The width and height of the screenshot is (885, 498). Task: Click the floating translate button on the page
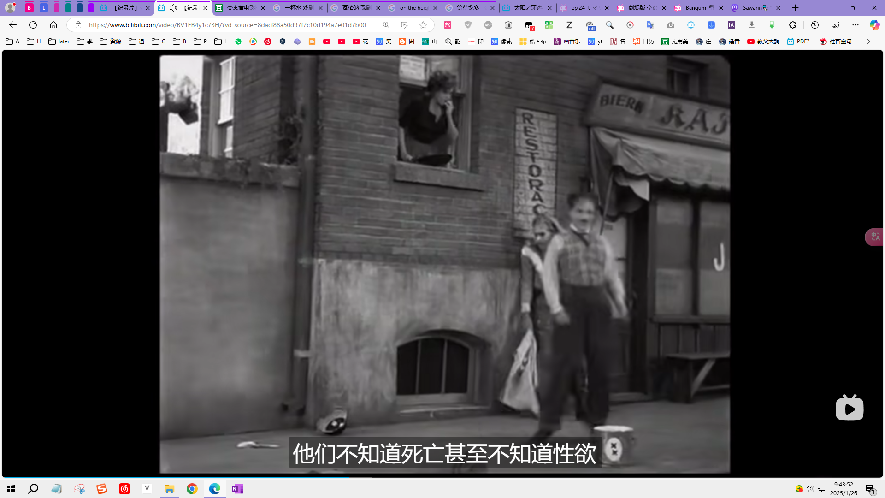[x=875, y=237]
